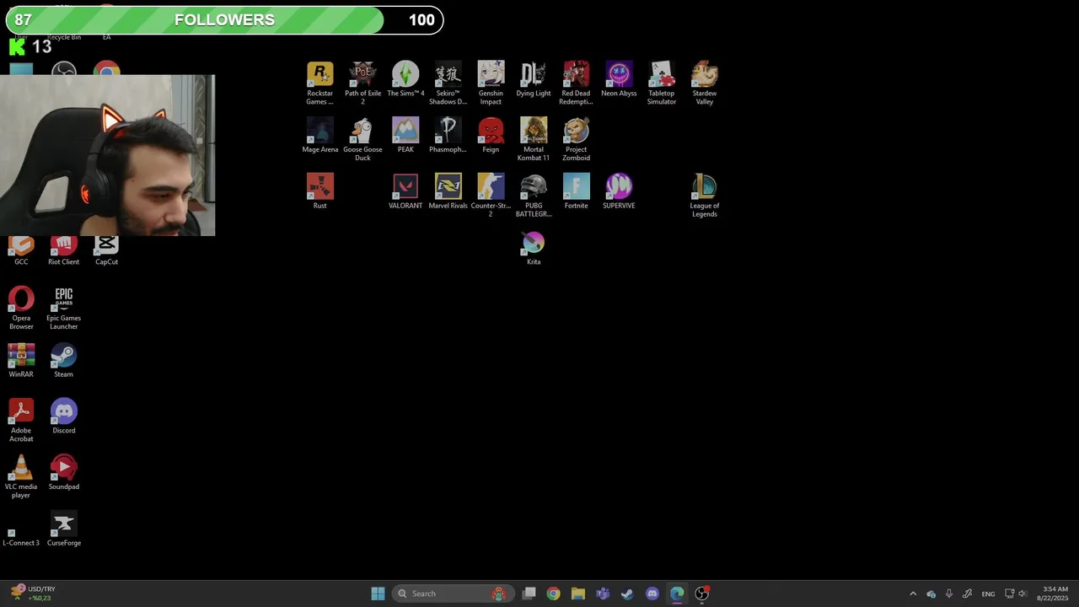The image size is (1079, 607).
Task: Open Goose Goose Duck shortcut
Action: click(x=362, y=139)
